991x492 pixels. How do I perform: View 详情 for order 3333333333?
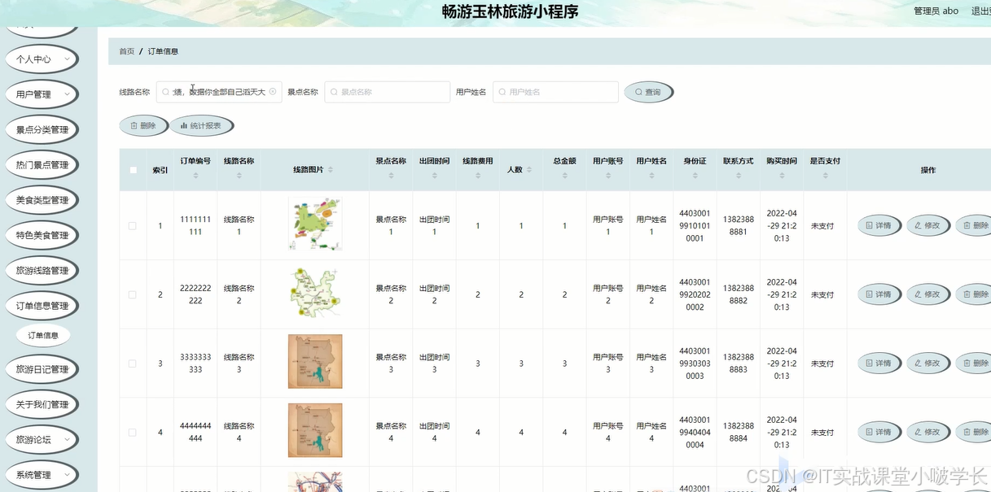[x=879, y=364]
